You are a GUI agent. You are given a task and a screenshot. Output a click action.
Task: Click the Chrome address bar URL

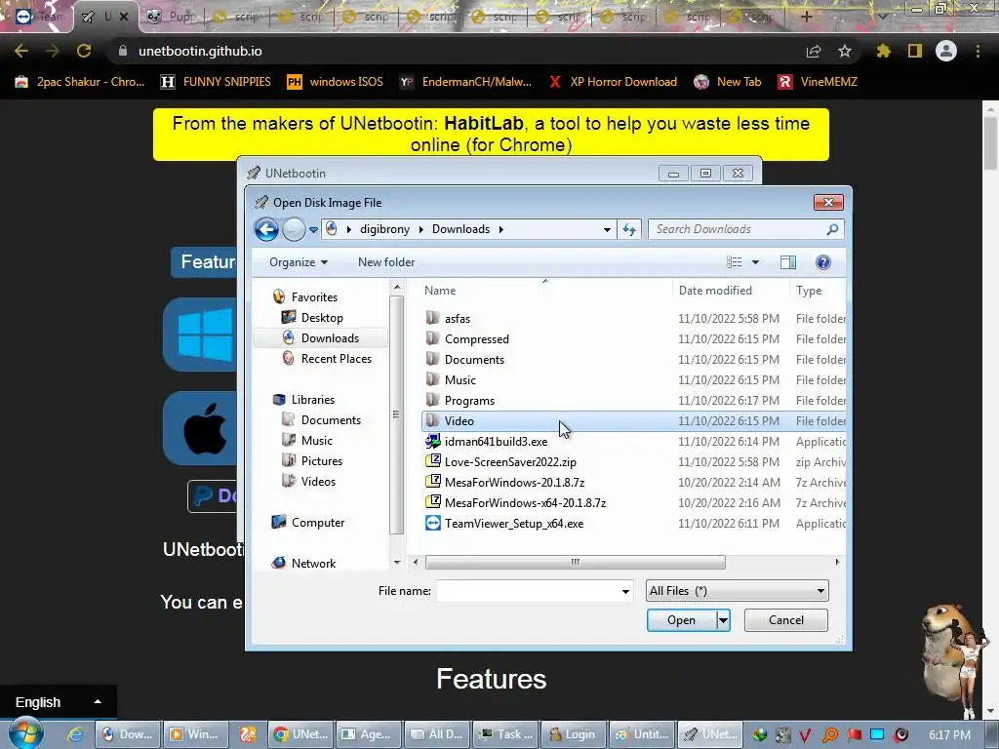[200, 51]
